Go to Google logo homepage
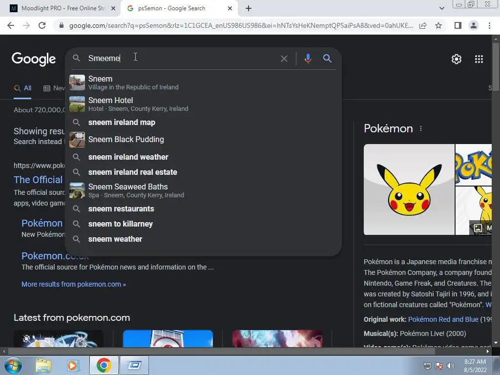500x375 pixels. click(x=34, y=59)
